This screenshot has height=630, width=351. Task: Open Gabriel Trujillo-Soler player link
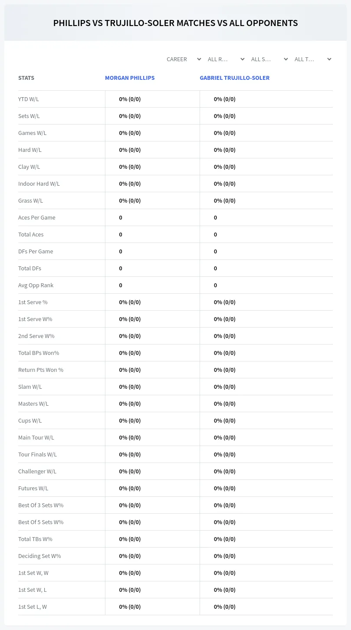pyautogui.click(x=235, y=78)
